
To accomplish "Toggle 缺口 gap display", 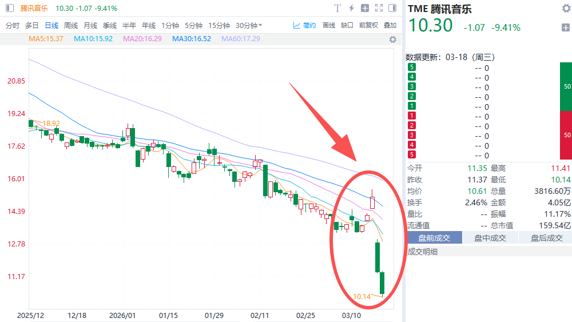I will coord(347,25).
